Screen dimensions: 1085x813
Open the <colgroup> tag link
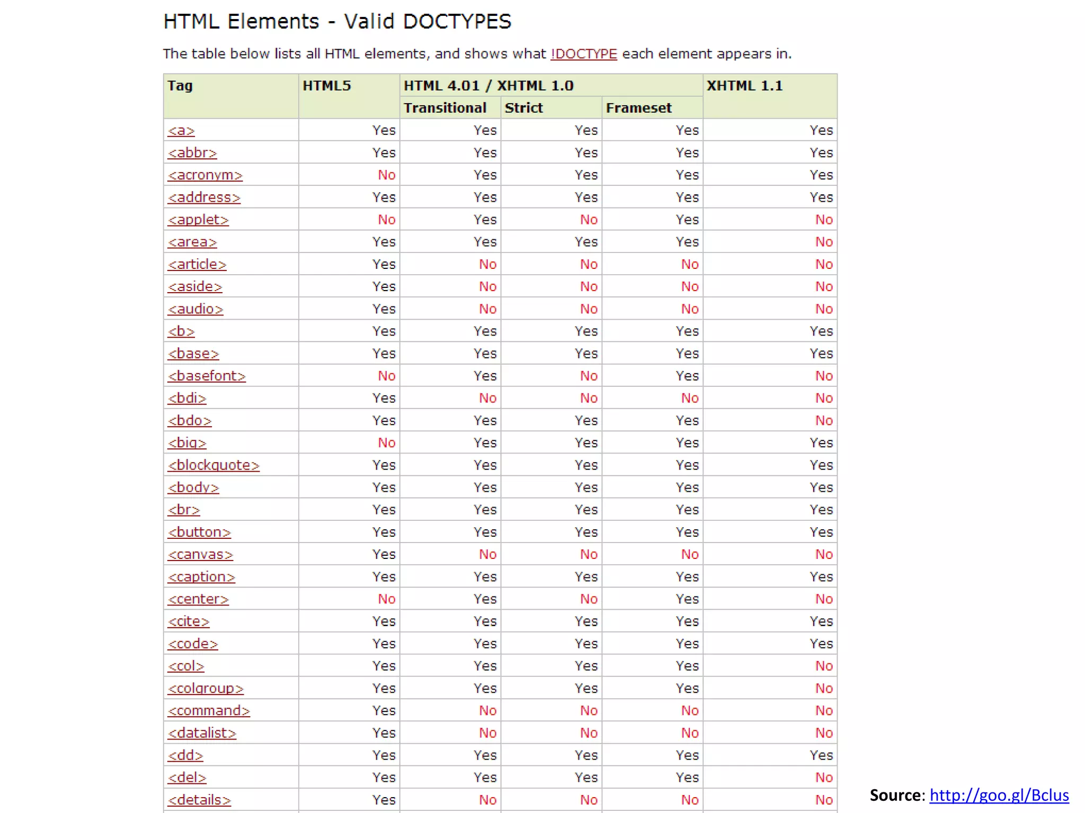point(206,689)
